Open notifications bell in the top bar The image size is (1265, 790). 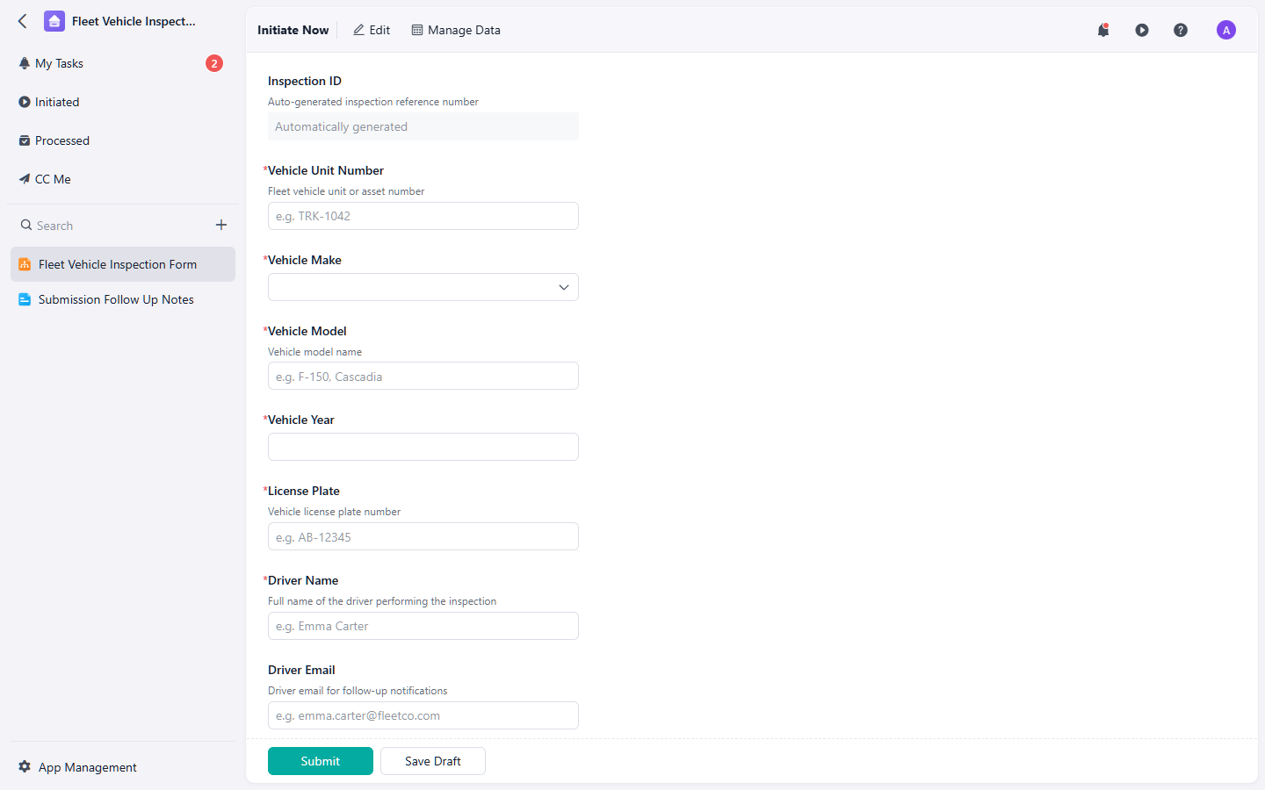tap(1103, 30)
